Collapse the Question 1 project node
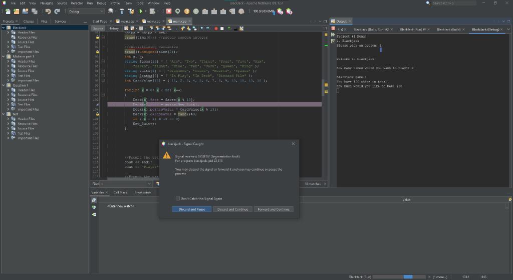This screenshot has height=280, width=513. pyautogui.click(x=4, y=85)
